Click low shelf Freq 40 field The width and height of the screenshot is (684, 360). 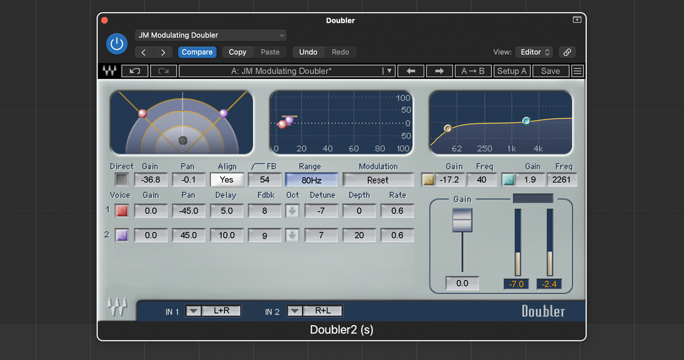pos(481,180)
